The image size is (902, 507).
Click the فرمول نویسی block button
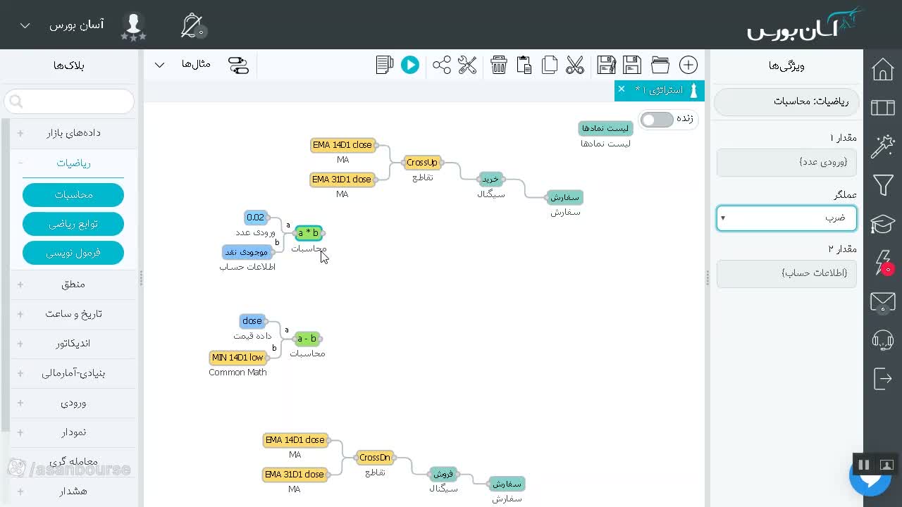click(x=73, y=253)
